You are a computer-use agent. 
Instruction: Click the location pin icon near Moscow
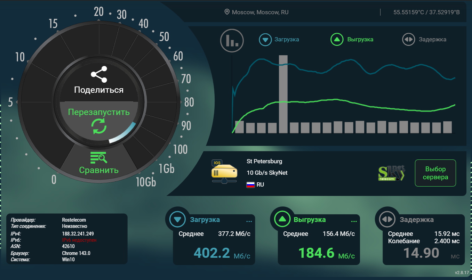tap(227, 12)
